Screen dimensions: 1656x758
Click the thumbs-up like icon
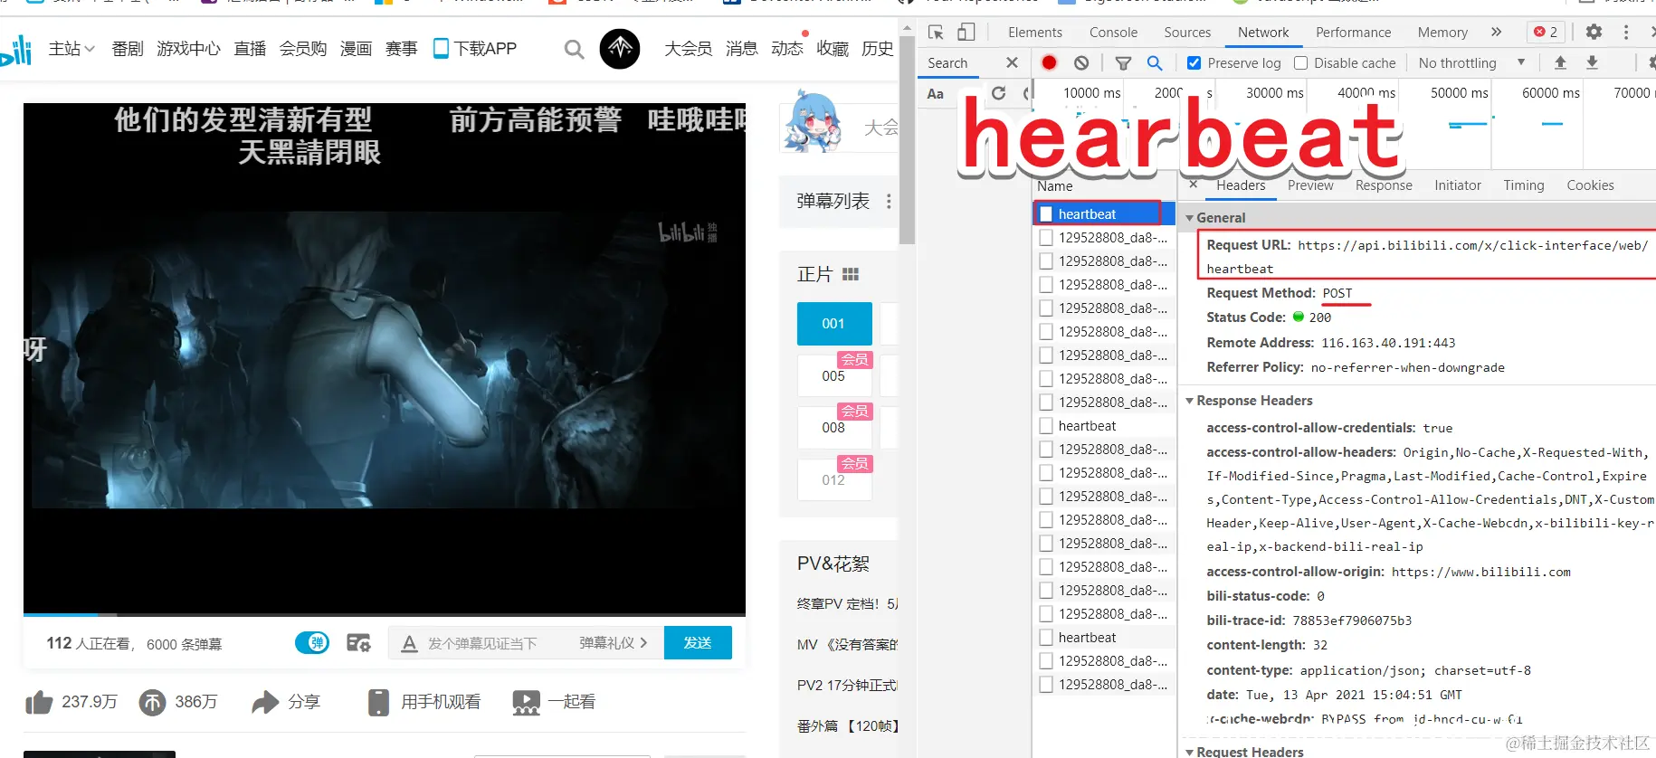tap(39, 702)
